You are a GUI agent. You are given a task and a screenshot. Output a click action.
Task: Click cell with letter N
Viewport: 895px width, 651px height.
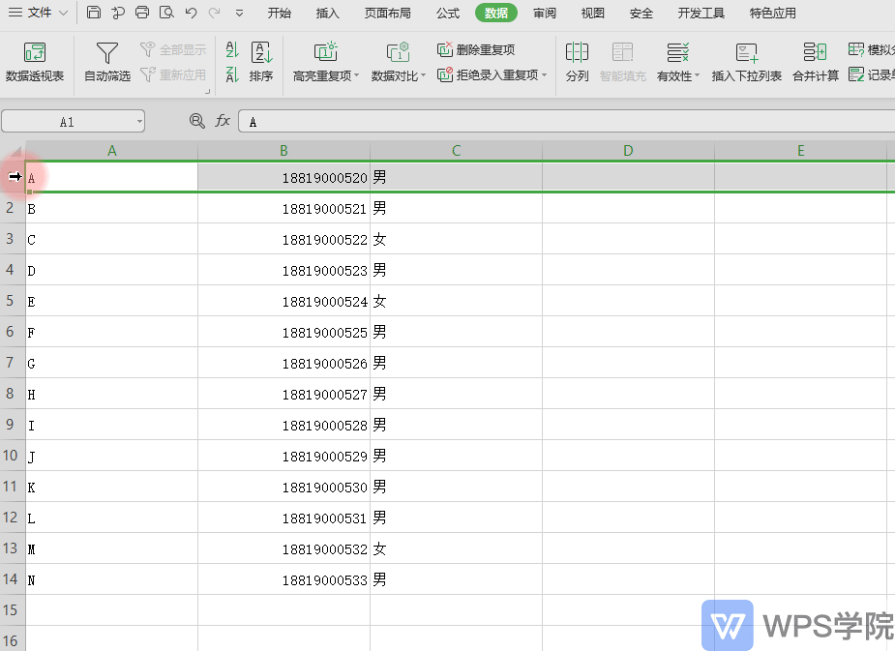112,579
